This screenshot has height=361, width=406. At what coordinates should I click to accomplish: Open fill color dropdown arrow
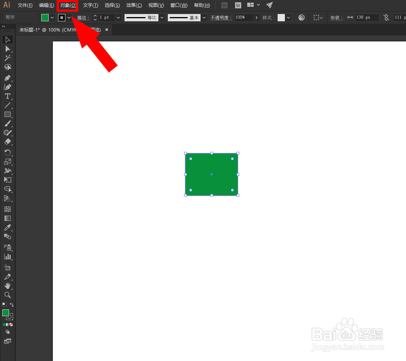tap(52, 17)
